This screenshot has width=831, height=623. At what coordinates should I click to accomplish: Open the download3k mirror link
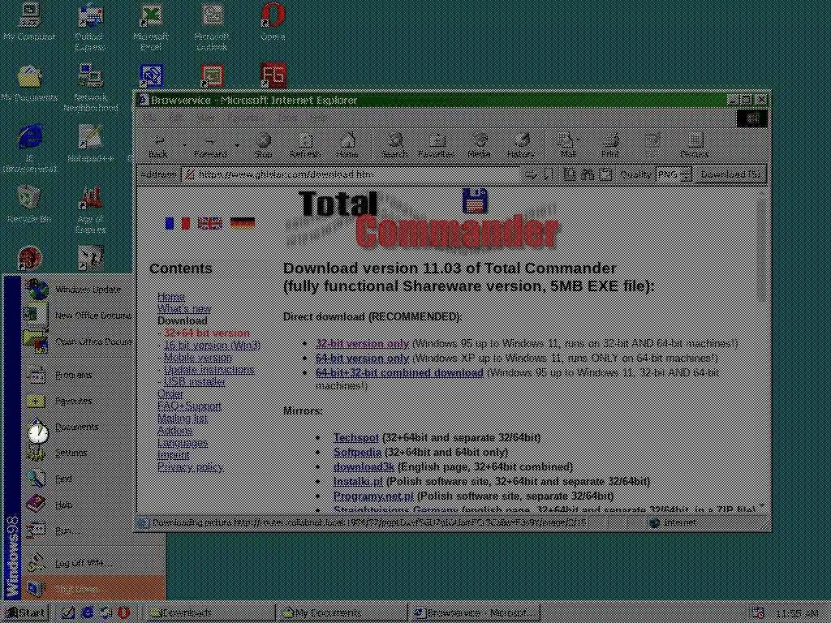[x=364, y=466]
